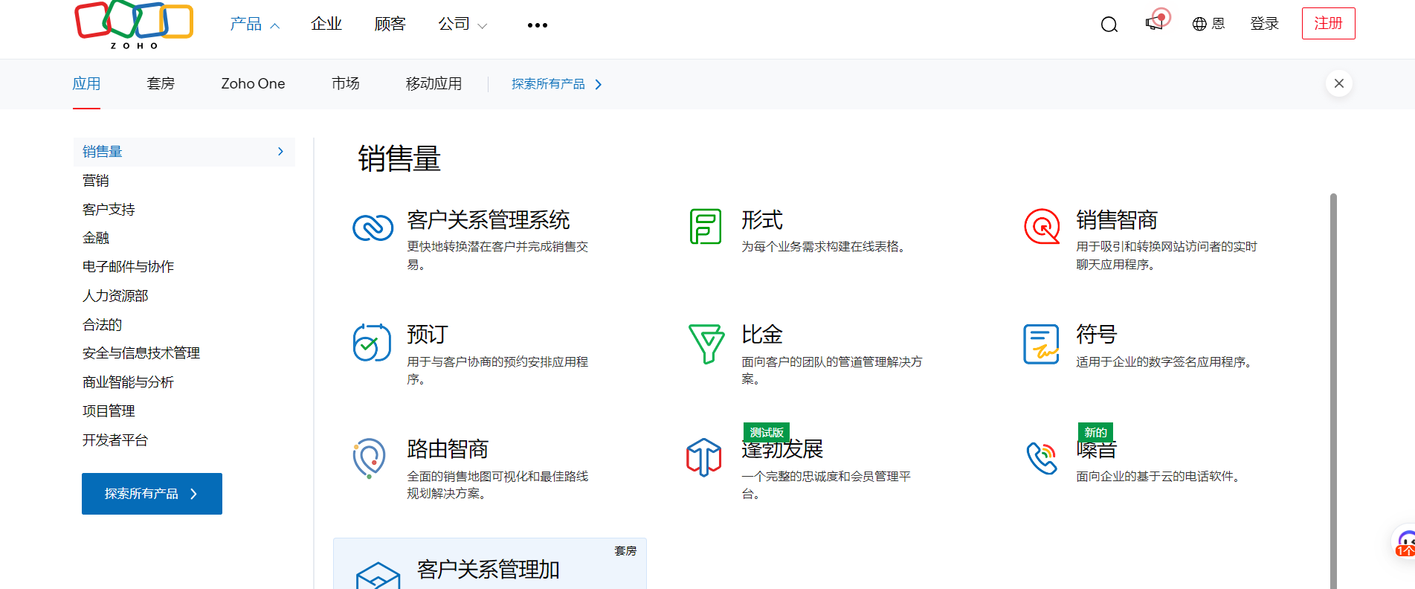Select the 商业智能与分析 category
Image resolution: width=1415 pixels, height=589 pixels.
click(129, 382)
